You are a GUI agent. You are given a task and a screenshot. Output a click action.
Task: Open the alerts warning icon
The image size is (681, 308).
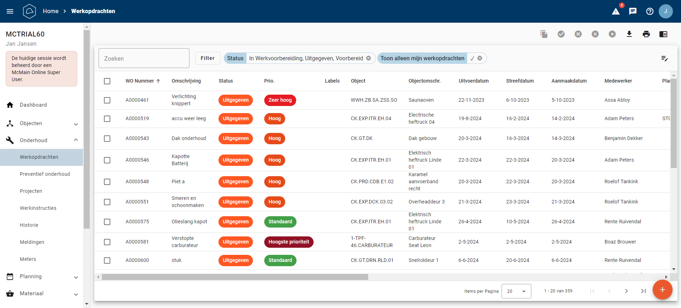(616, 11)
